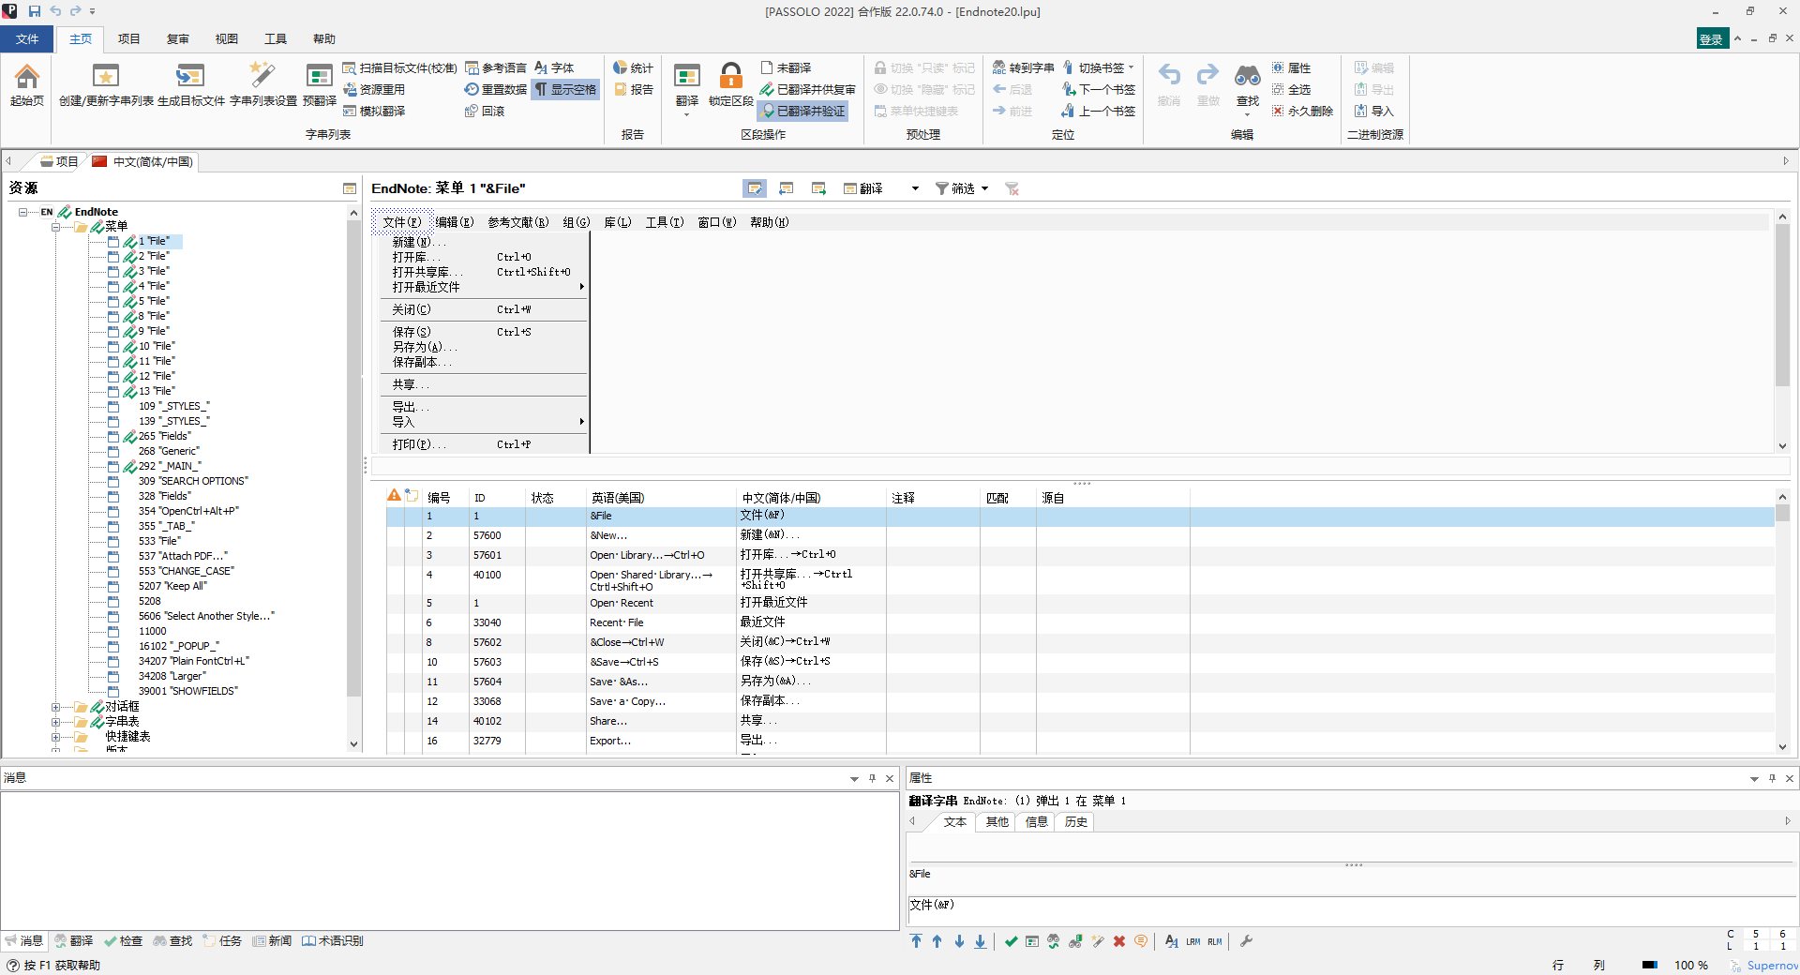Open the 属性 panel options dropdown arrow
Viewport: 1800px width, 975px height.
[1754, 778]
